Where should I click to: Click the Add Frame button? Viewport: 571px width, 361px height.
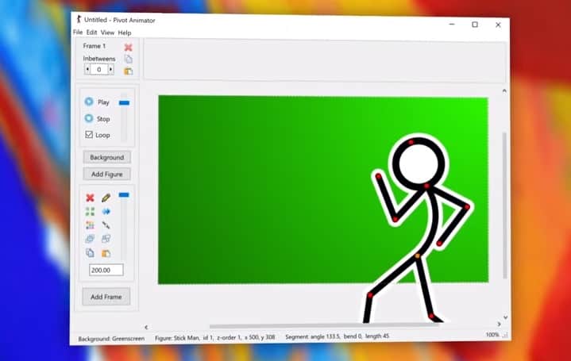(x=106, y=297)
